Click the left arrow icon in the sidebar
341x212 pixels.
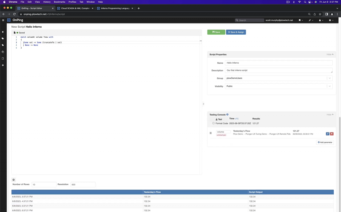pyautogui.click(x=3, y=32)
